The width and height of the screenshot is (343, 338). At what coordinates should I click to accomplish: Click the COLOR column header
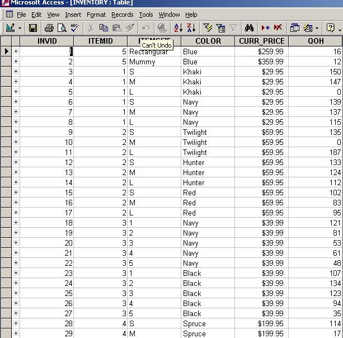pos(208,41)
